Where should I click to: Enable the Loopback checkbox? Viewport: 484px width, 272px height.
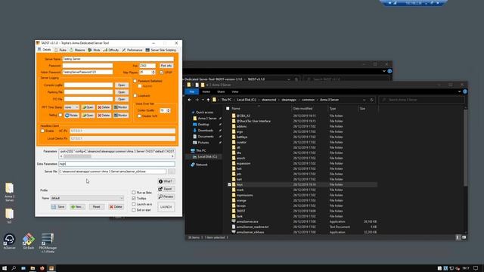click(x=135, y=96)
